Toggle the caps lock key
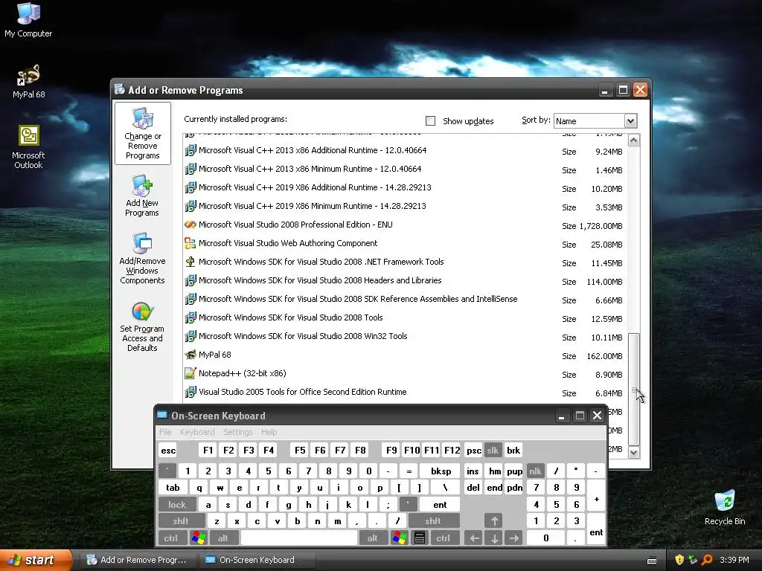Viewport: 762px width, 571px height. [x=177, y=505]
